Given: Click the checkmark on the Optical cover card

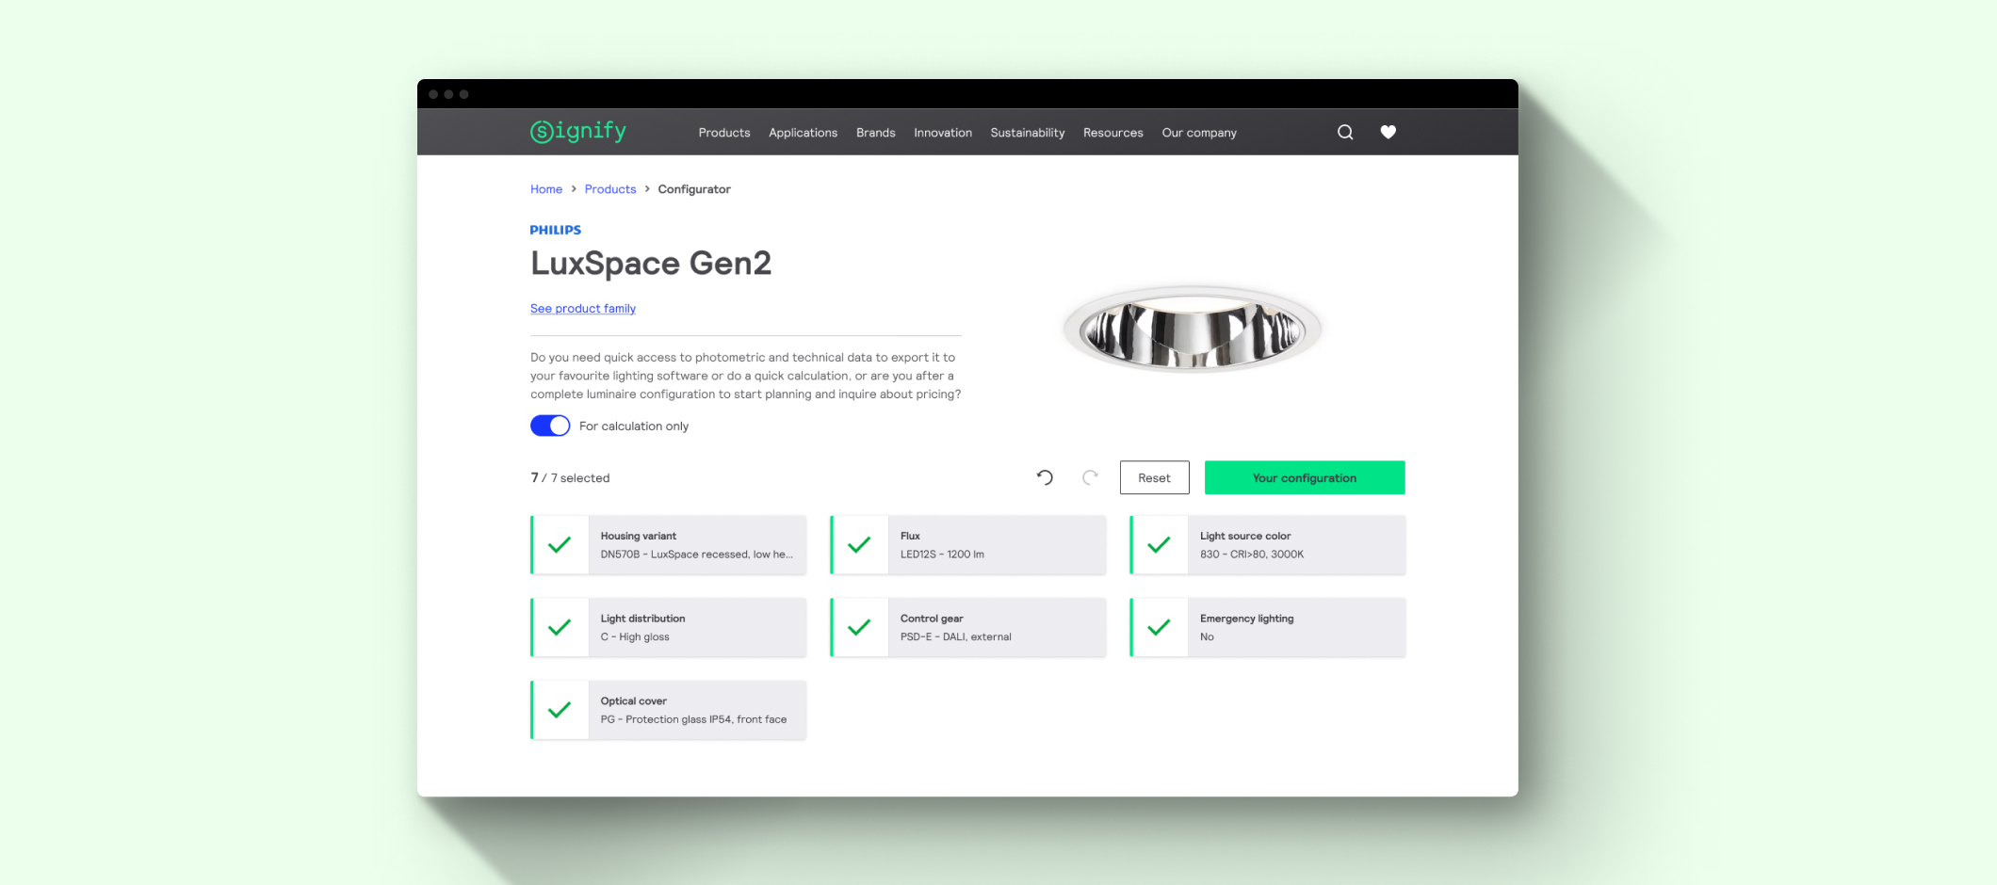Looking at the screenshot, I should 560,710.
